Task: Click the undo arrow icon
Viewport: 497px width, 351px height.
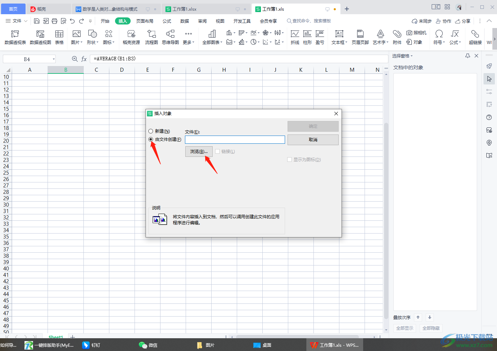Action: tap(72, 21)
